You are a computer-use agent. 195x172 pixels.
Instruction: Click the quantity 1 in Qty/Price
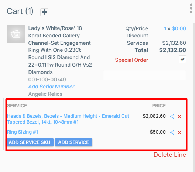tap(165, 28)
